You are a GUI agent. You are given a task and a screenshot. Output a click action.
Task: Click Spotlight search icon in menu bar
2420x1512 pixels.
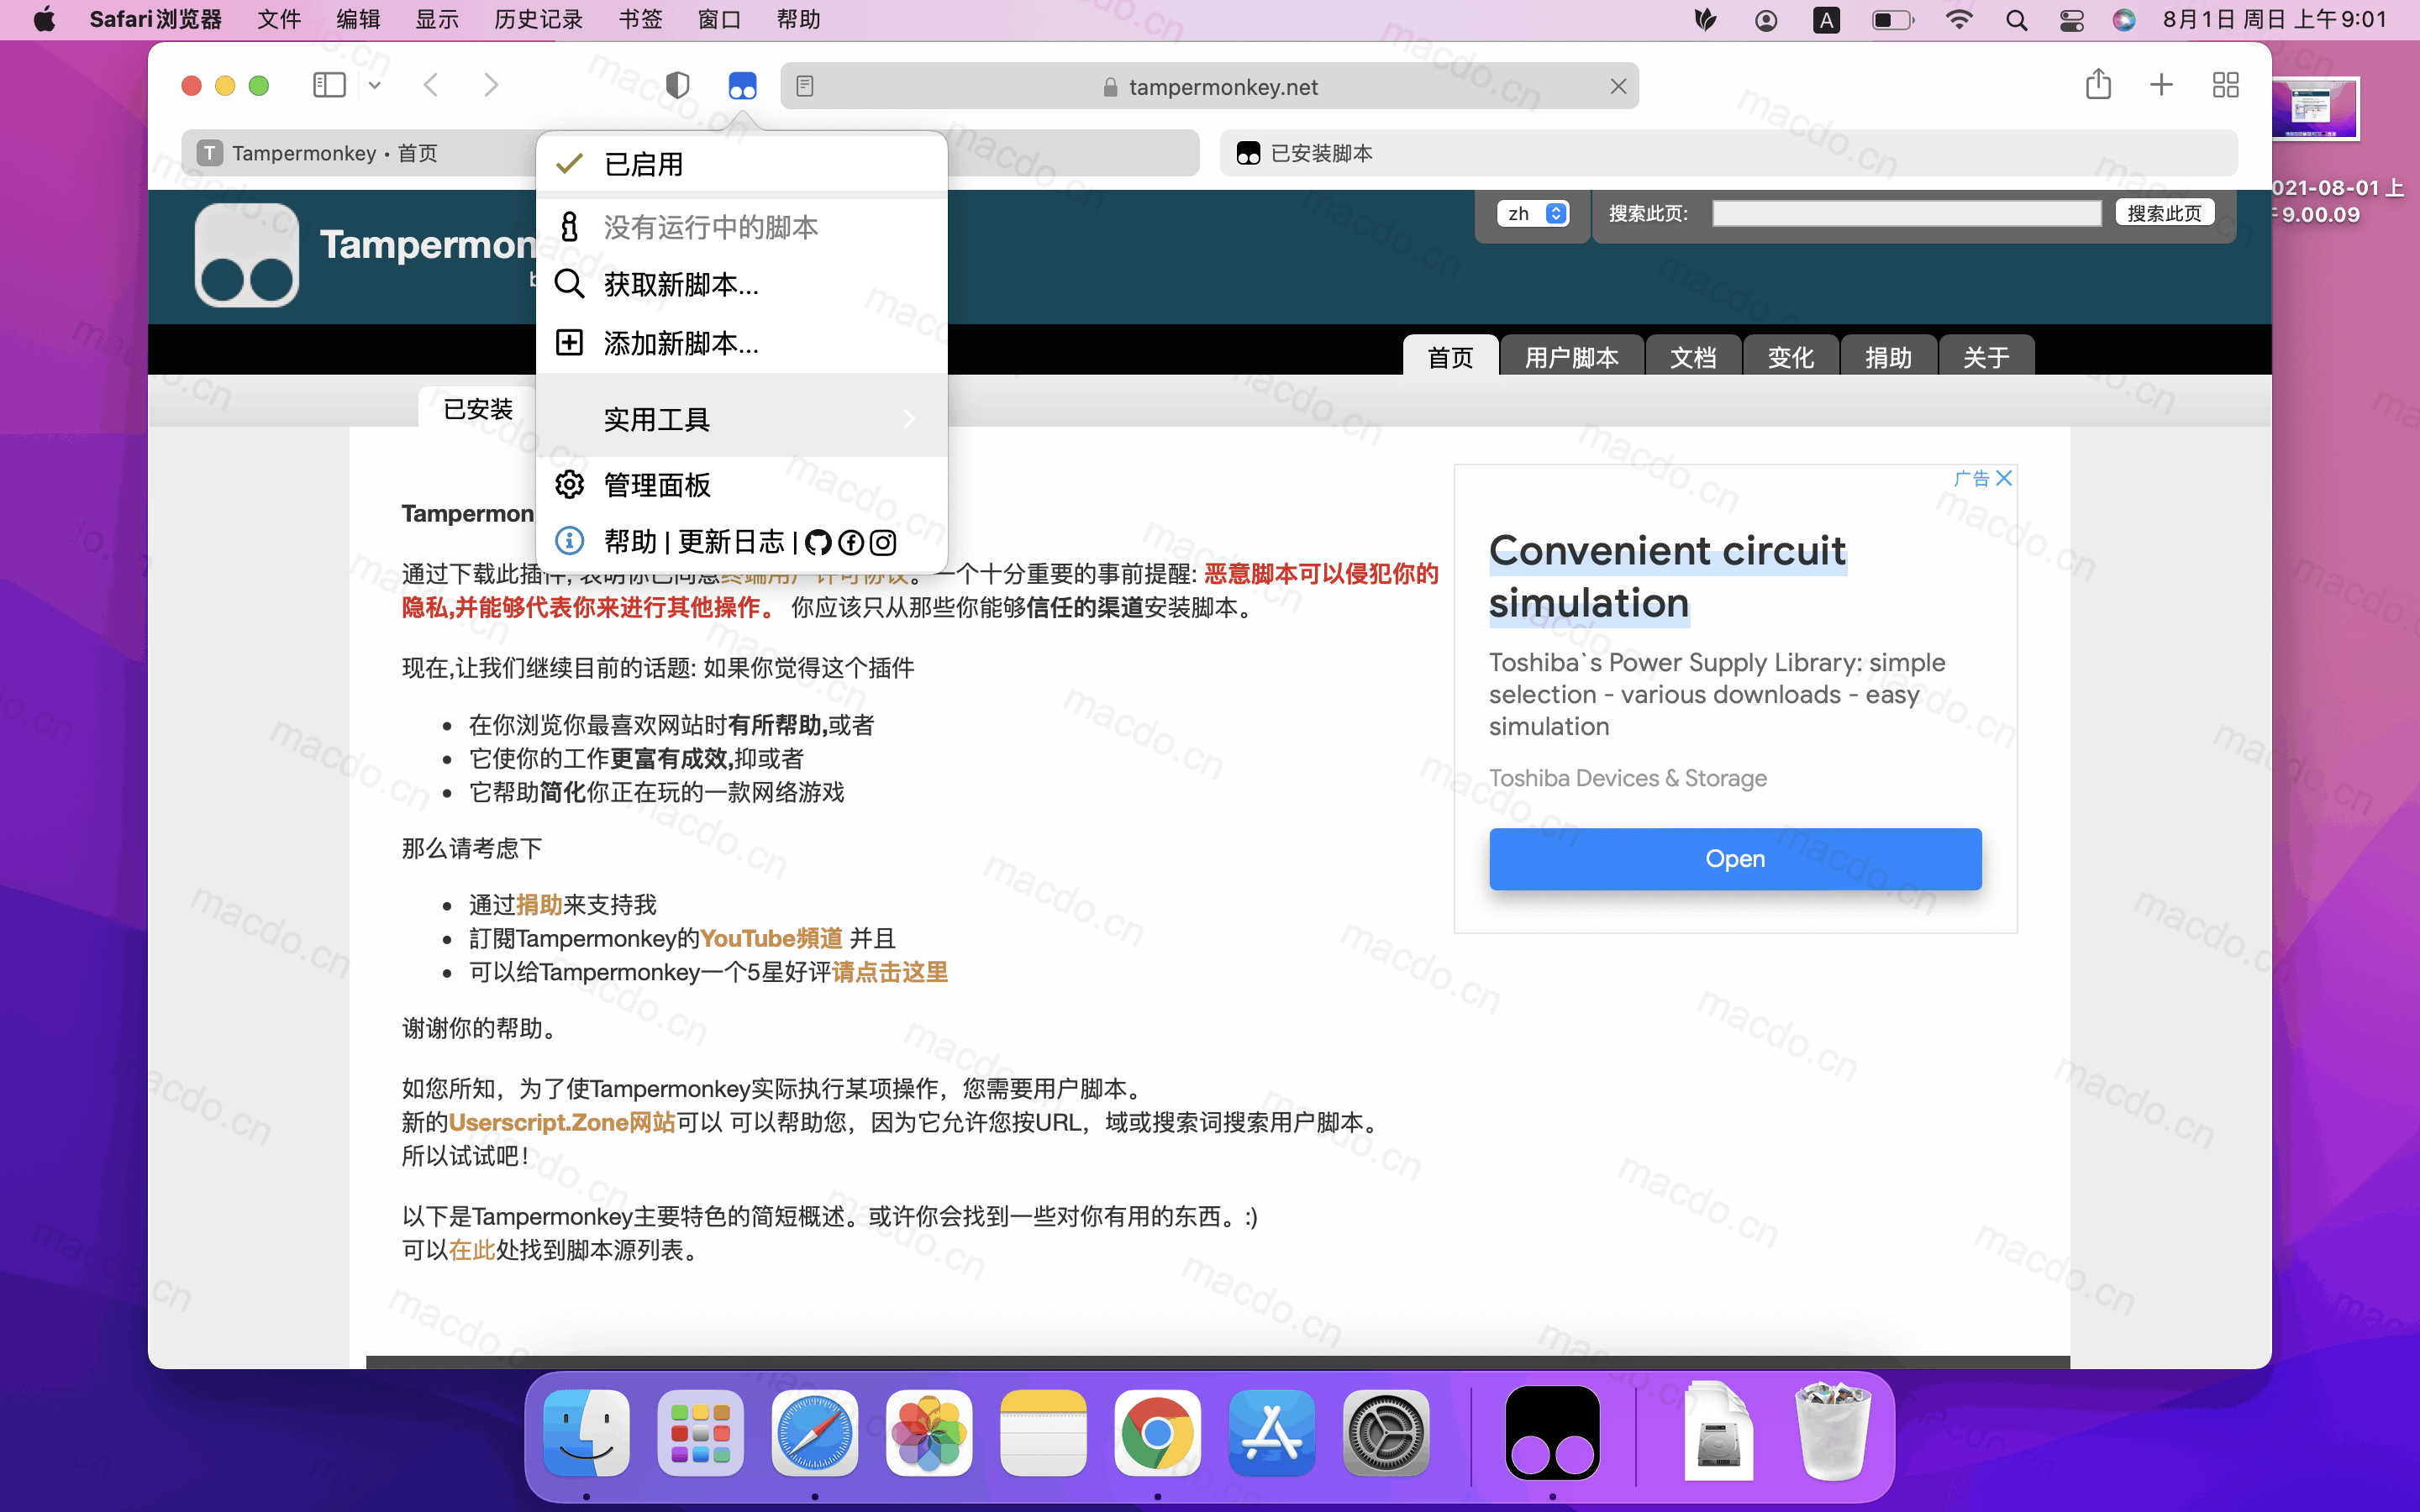click(x=2016, y=20)
